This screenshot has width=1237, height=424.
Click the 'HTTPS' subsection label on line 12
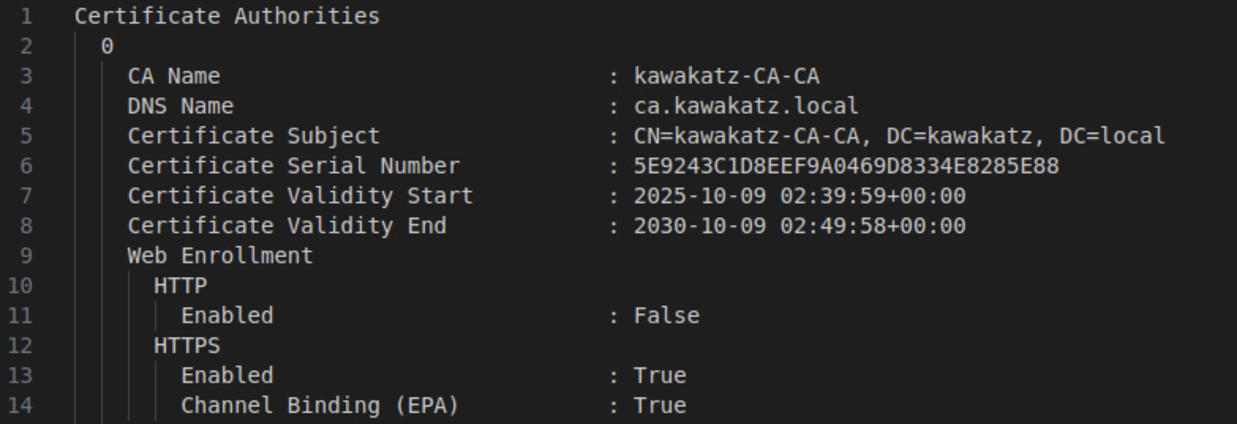[x=187, y=346]
